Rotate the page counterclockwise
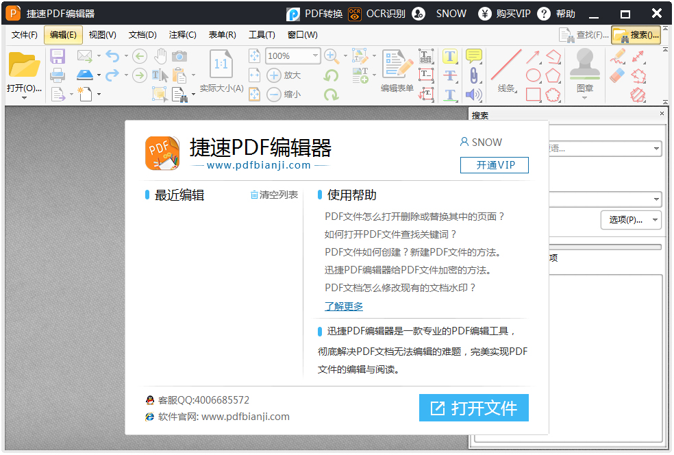Screen dimensions: 674x455 [x=331, y=75]
